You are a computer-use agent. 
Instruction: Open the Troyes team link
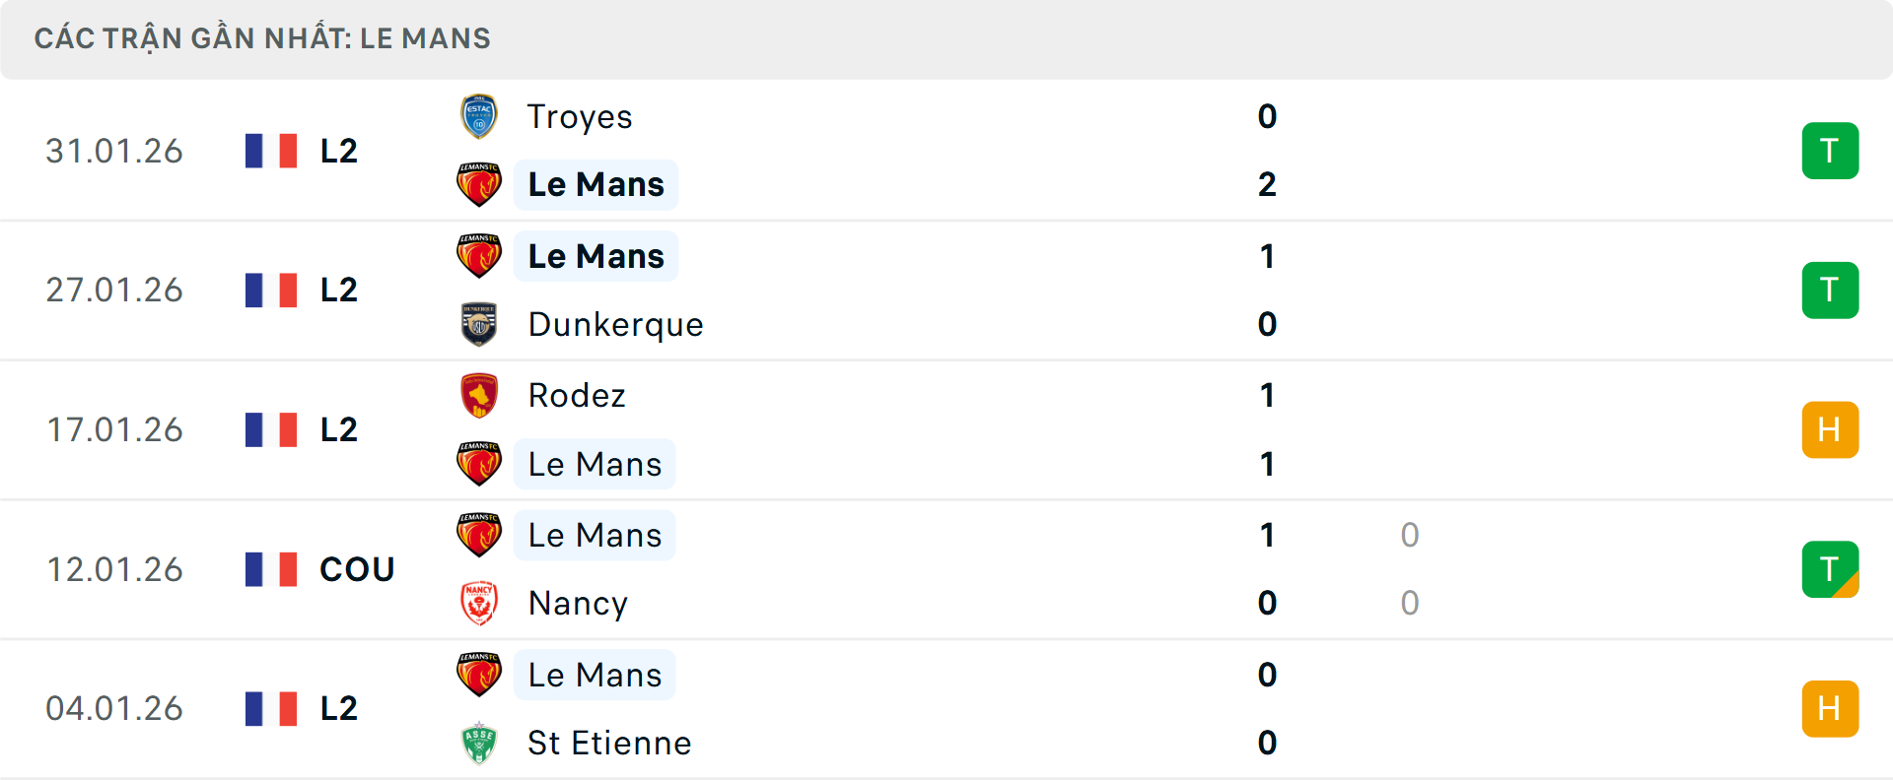[580, 116]
